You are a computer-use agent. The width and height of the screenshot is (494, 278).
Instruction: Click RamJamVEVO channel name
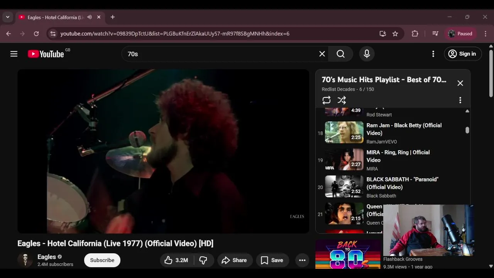pos(382,142)
